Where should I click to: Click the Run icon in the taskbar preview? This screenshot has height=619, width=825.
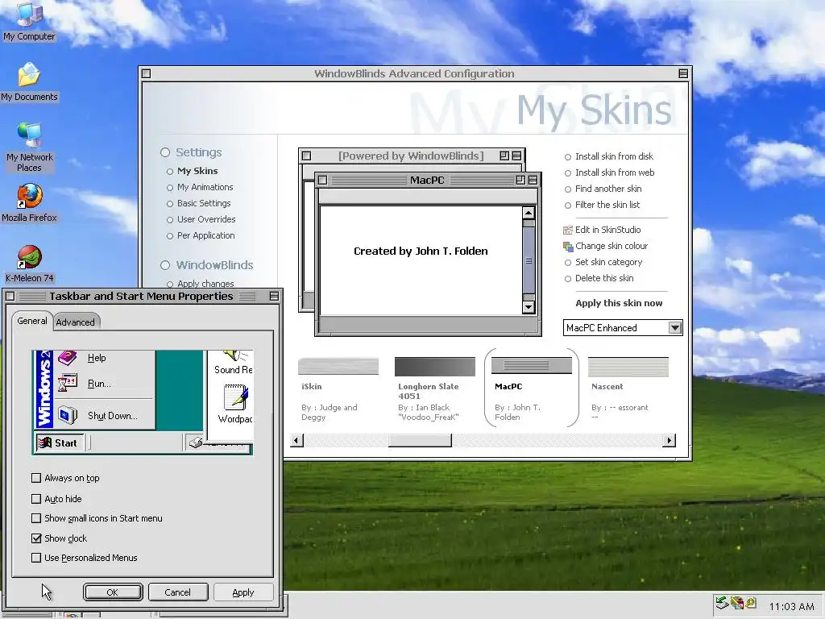point(68,383)
